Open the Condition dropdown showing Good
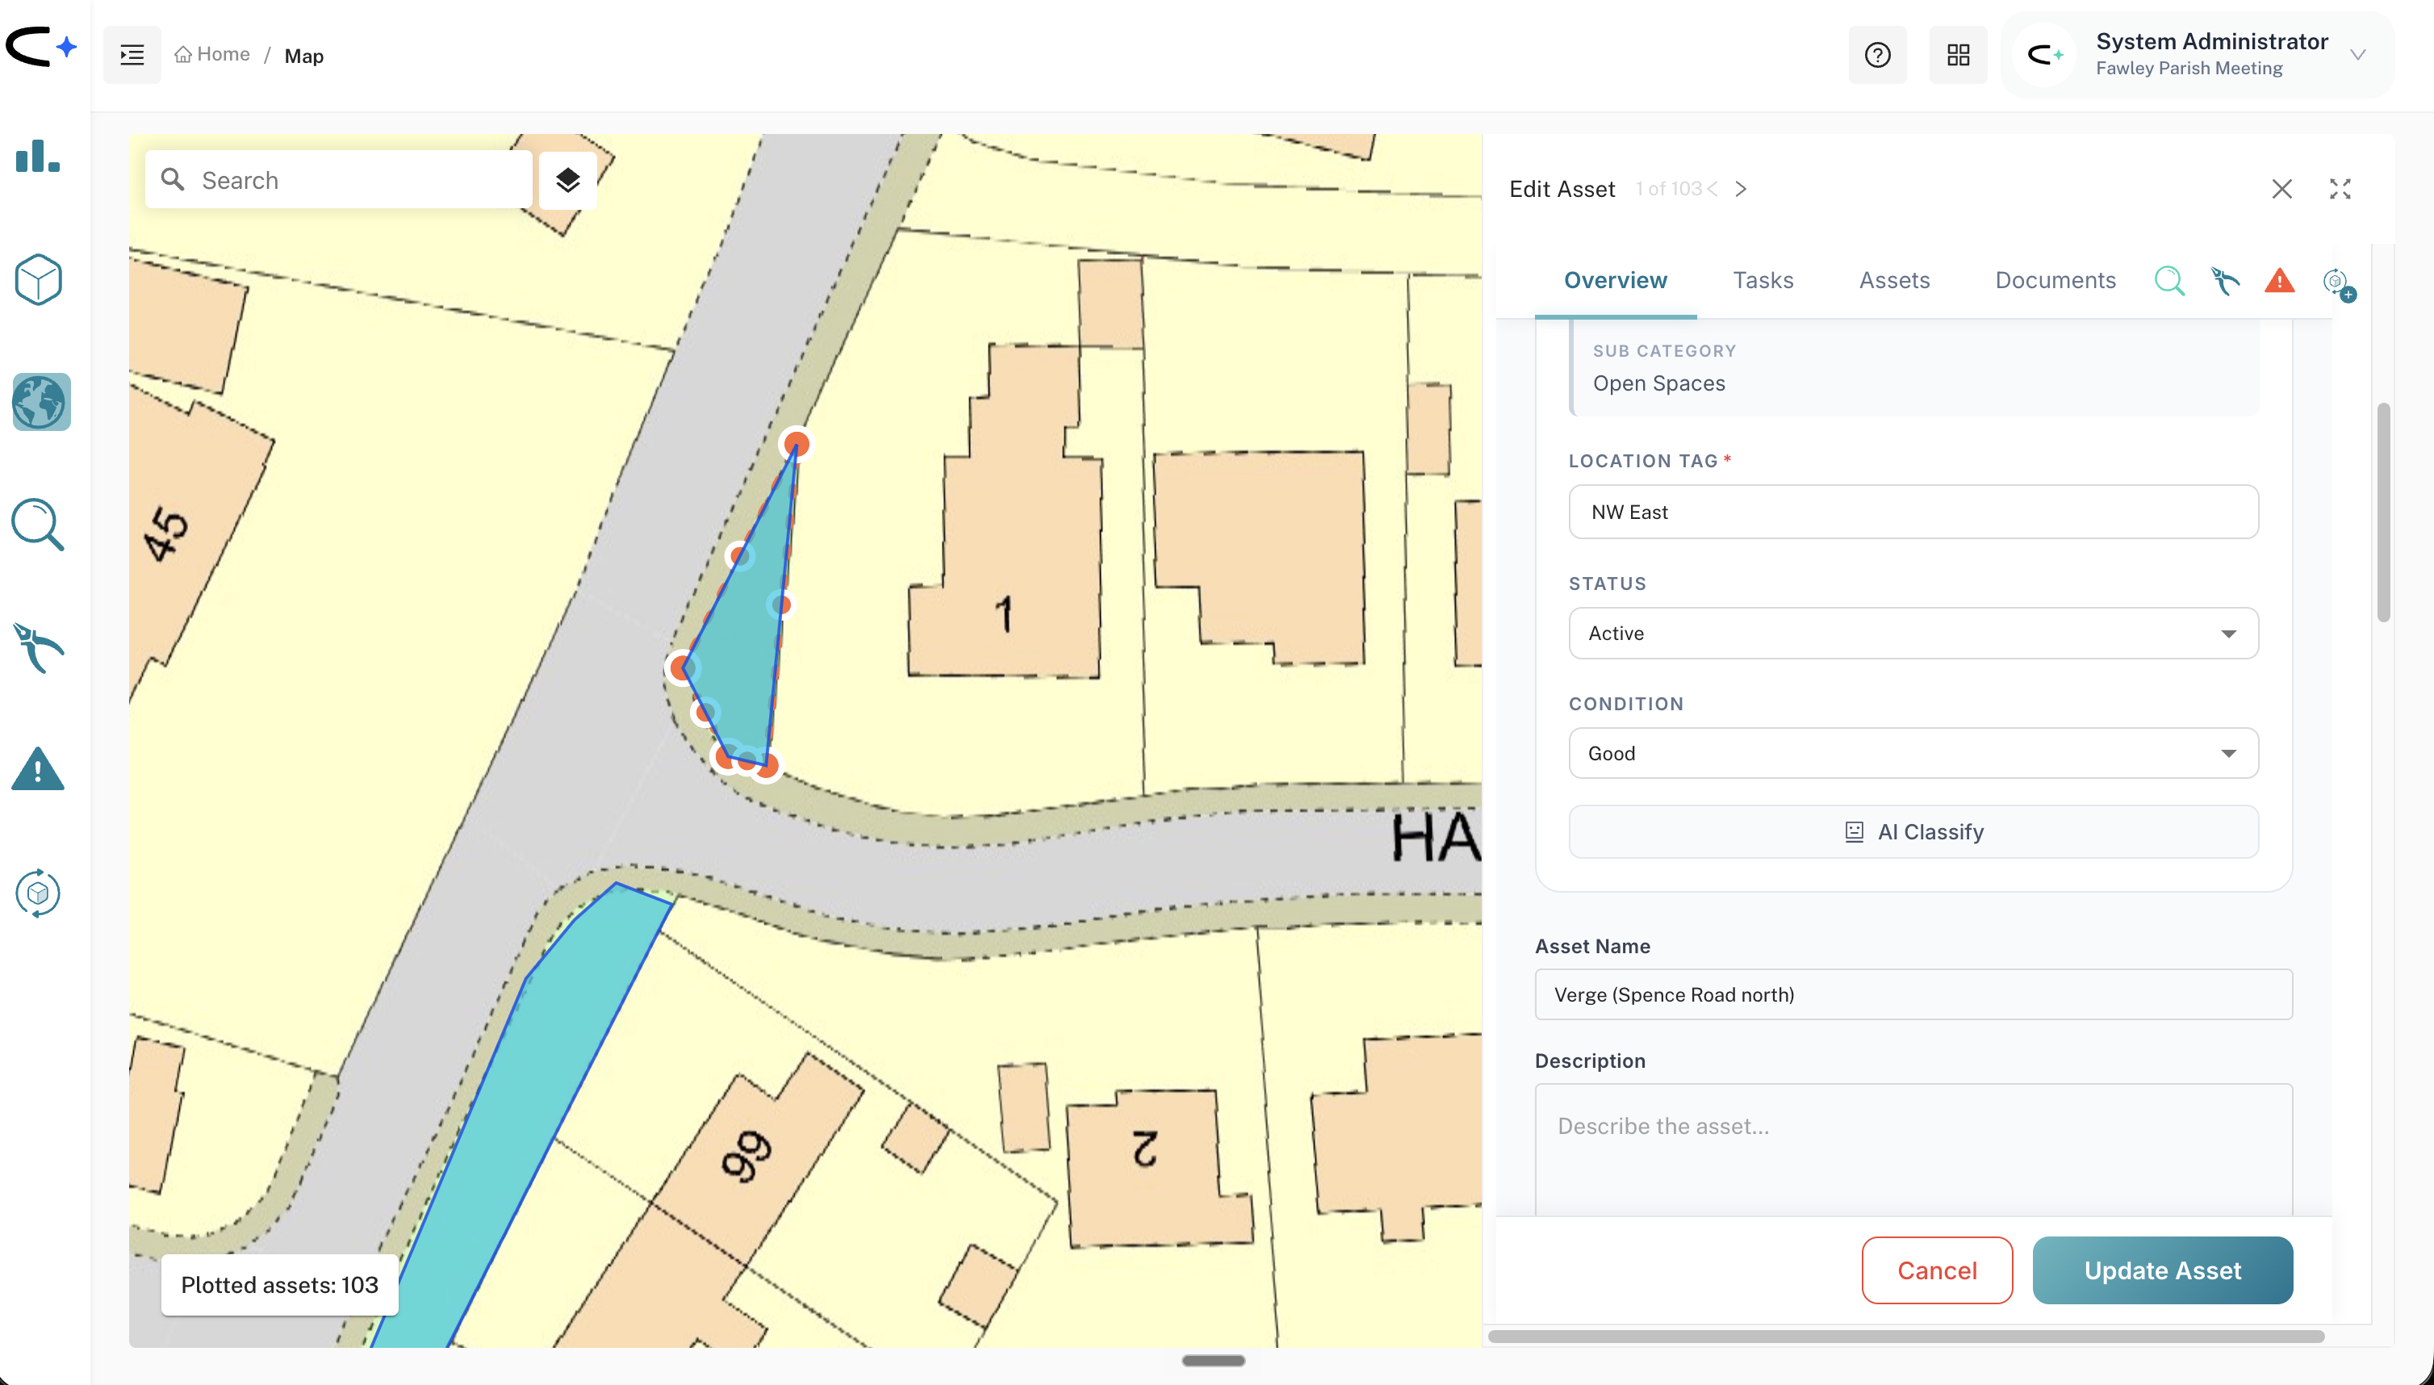This screenshot has height=1385, width=2434. 1913,753
